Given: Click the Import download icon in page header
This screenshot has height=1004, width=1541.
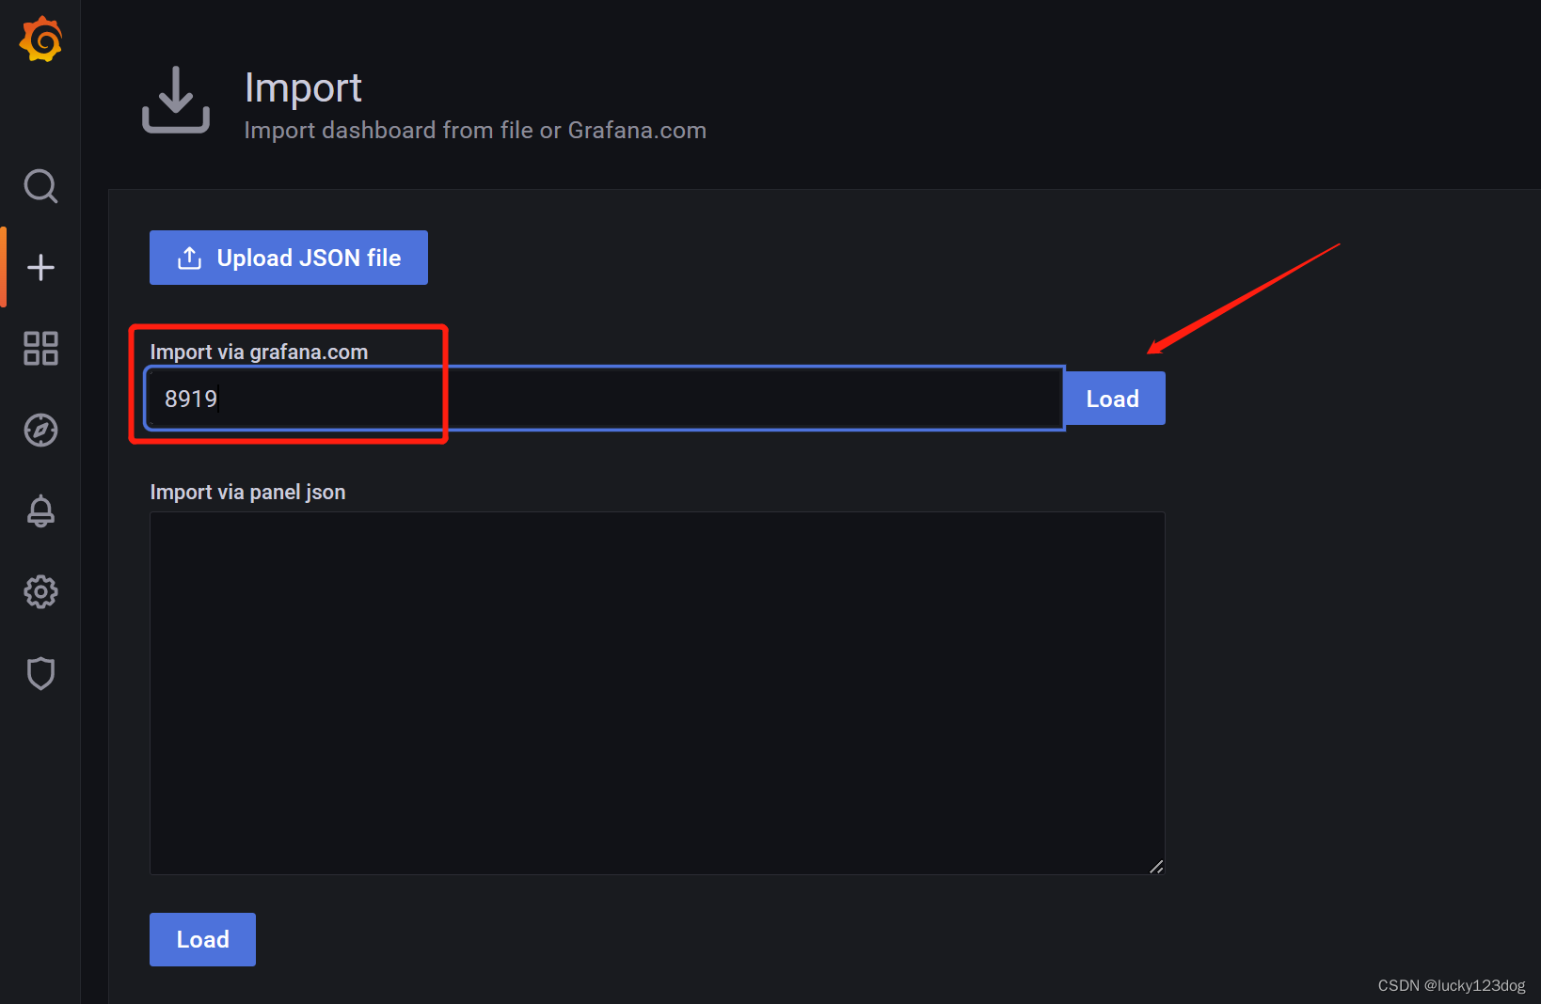Looking at the screenshot, I should tap(176, 100).
